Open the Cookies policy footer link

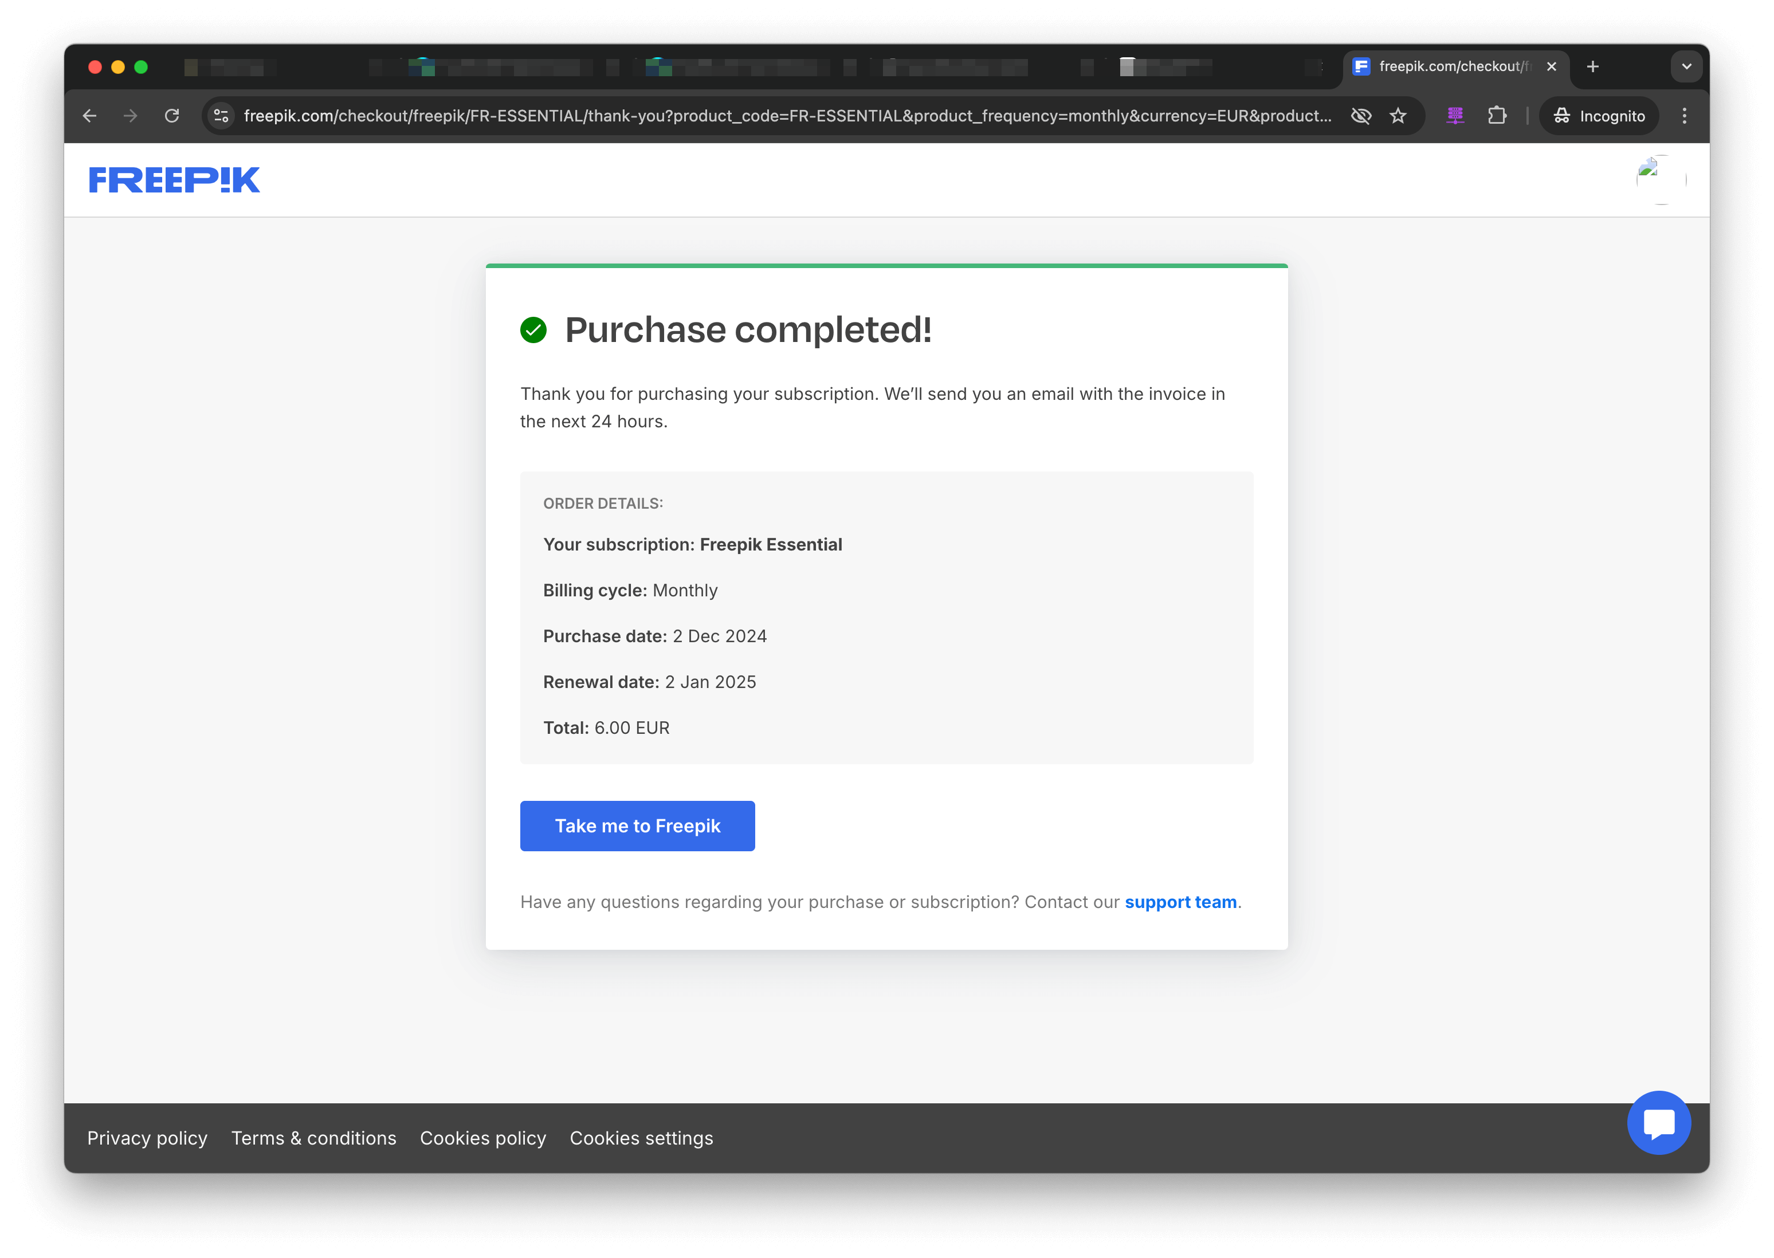pyautogui.click(x=482, y=1138)
